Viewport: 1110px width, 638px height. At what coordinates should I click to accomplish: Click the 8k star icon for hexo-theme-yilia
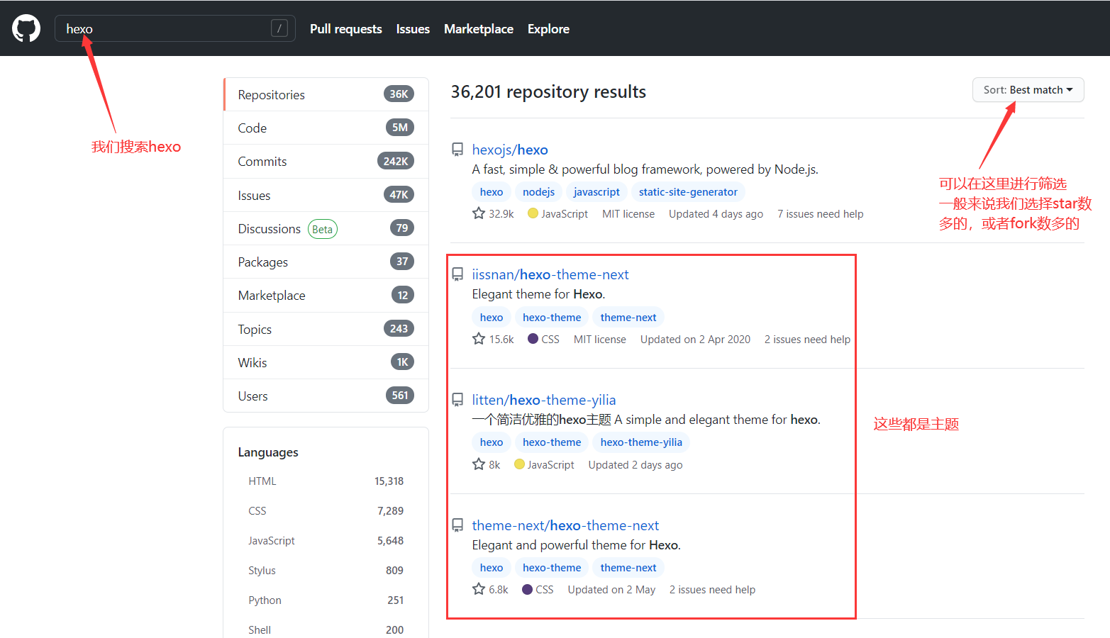(x=479, y=464)
